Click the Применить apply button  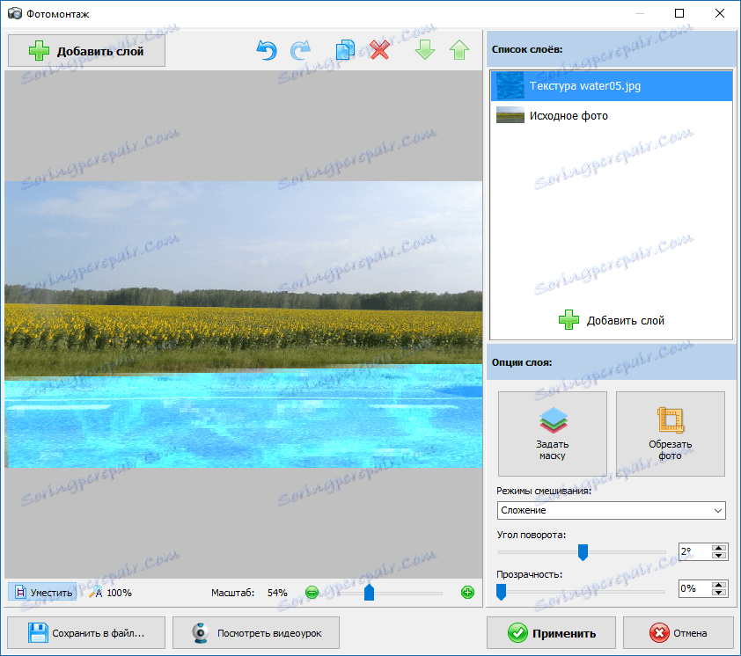(551, 633)
